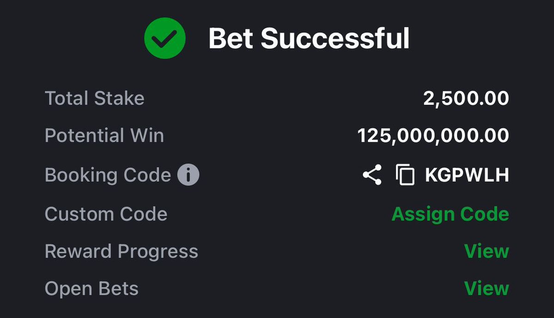The height and width of the screenshot is (318, 554).
Task: Click the Total Stake label
Action: coord(95,98)
